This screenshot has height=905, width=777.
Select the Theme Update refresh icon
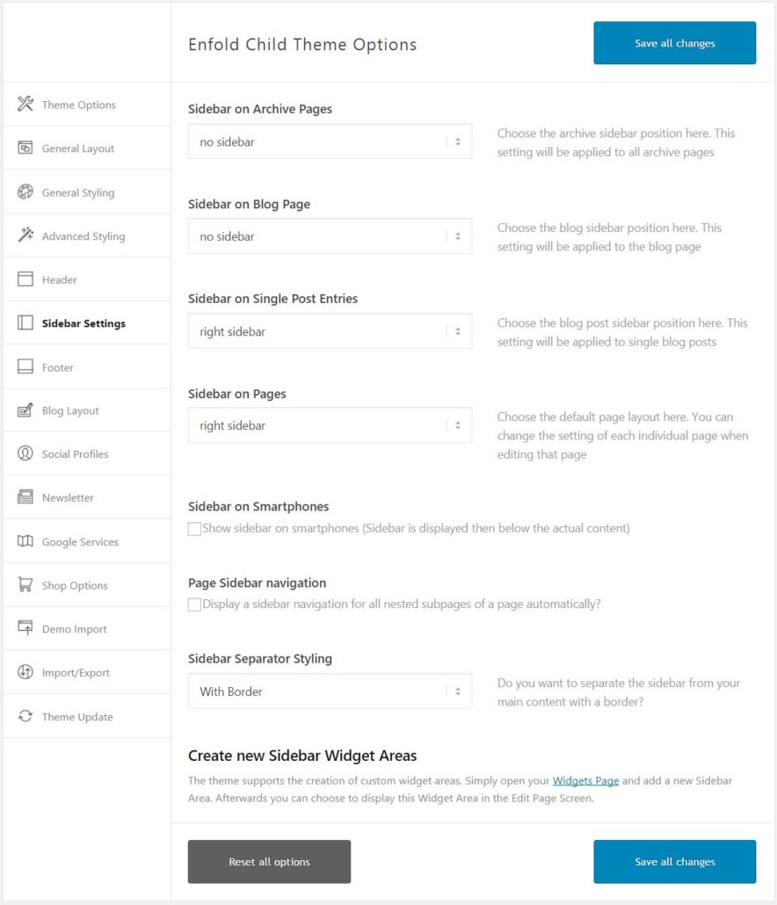click(x=24, y=716)
